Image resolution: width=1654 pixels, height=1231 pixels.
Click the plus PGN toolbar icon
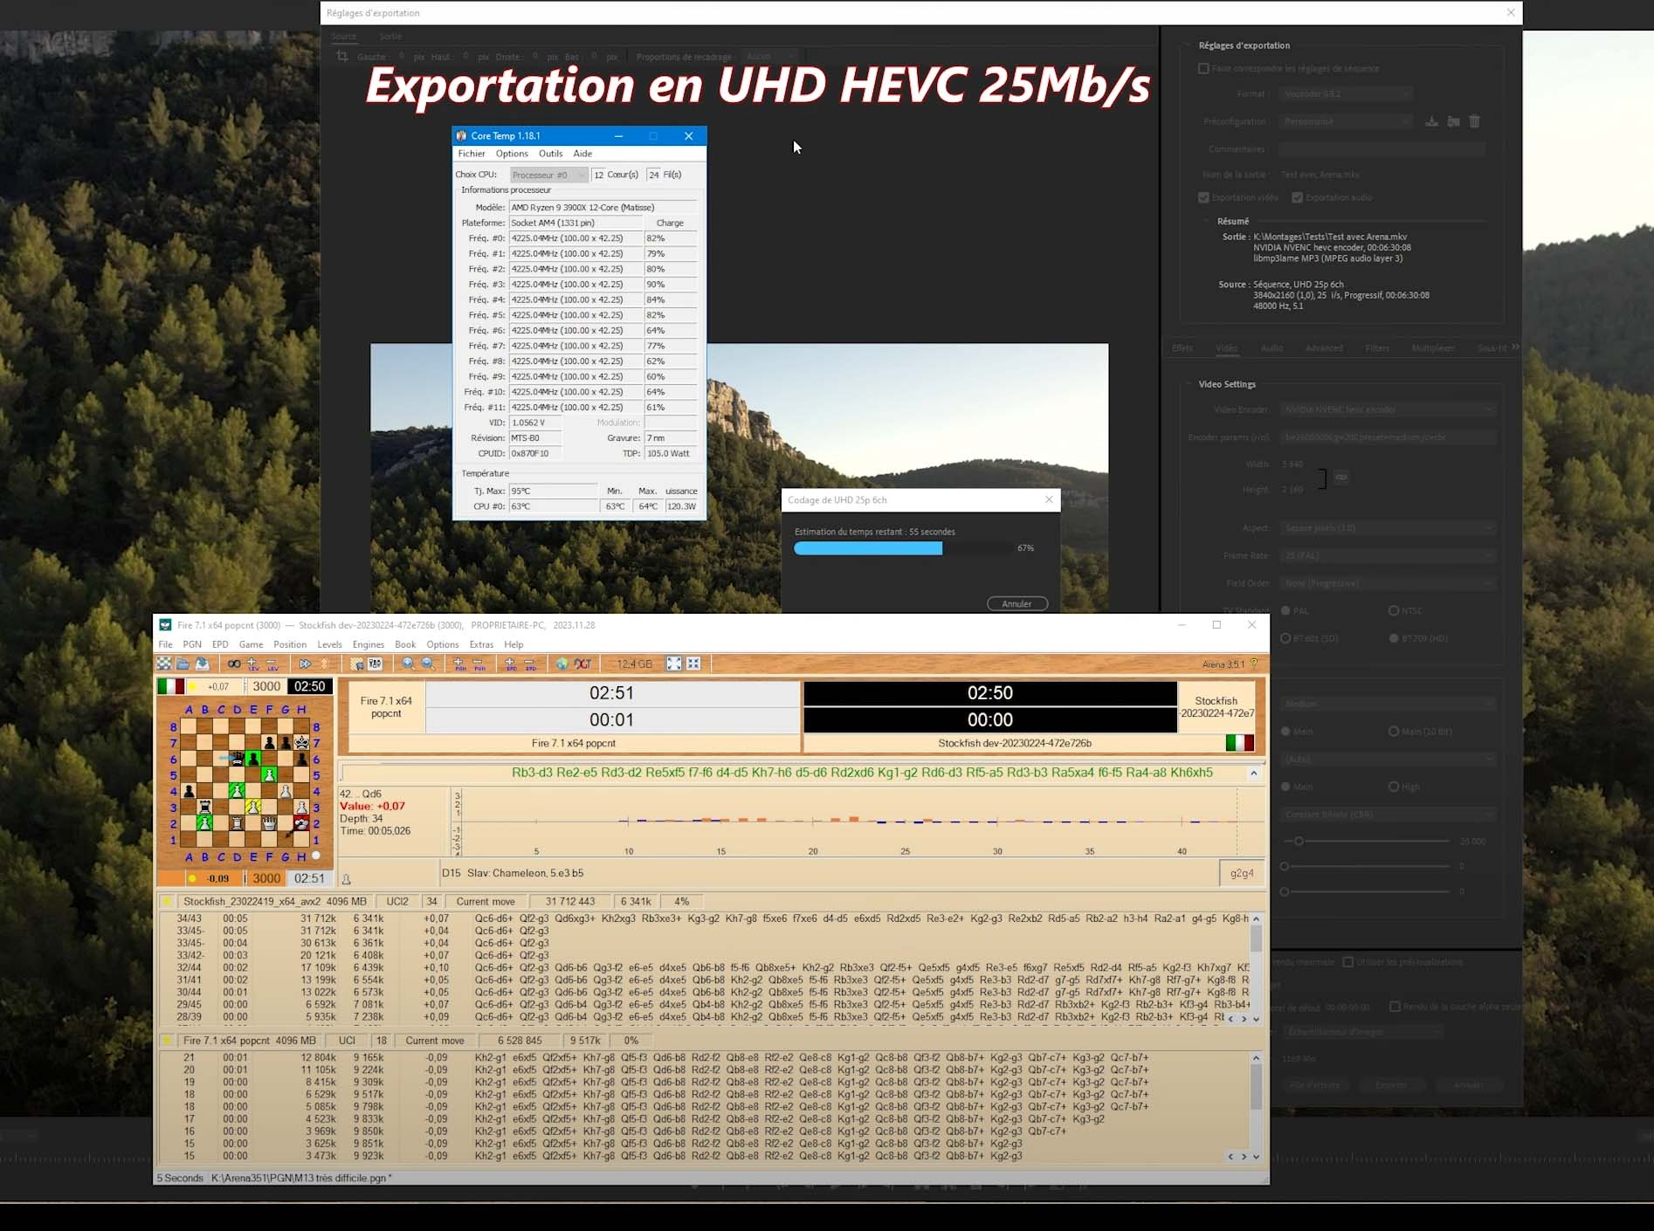click(459, 664)
